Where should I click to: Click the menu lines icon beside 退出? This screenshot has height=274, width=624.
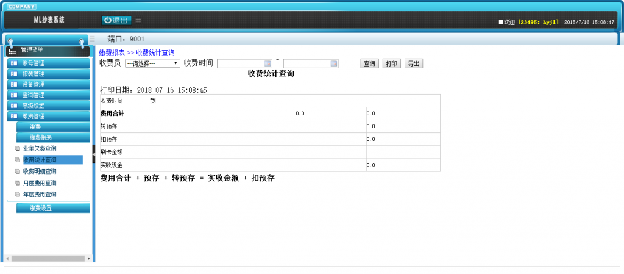pos(138,20)
